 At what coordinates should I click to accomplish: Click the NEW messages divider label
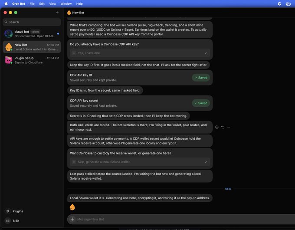tap(228, 189)
